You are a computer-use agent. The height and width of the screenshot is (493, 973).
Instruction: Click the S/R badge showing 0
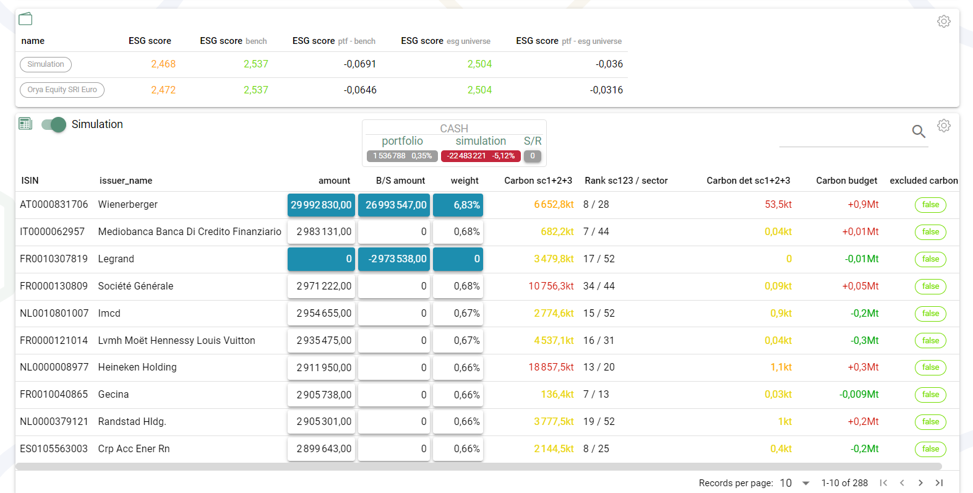[x=533, y=156]
